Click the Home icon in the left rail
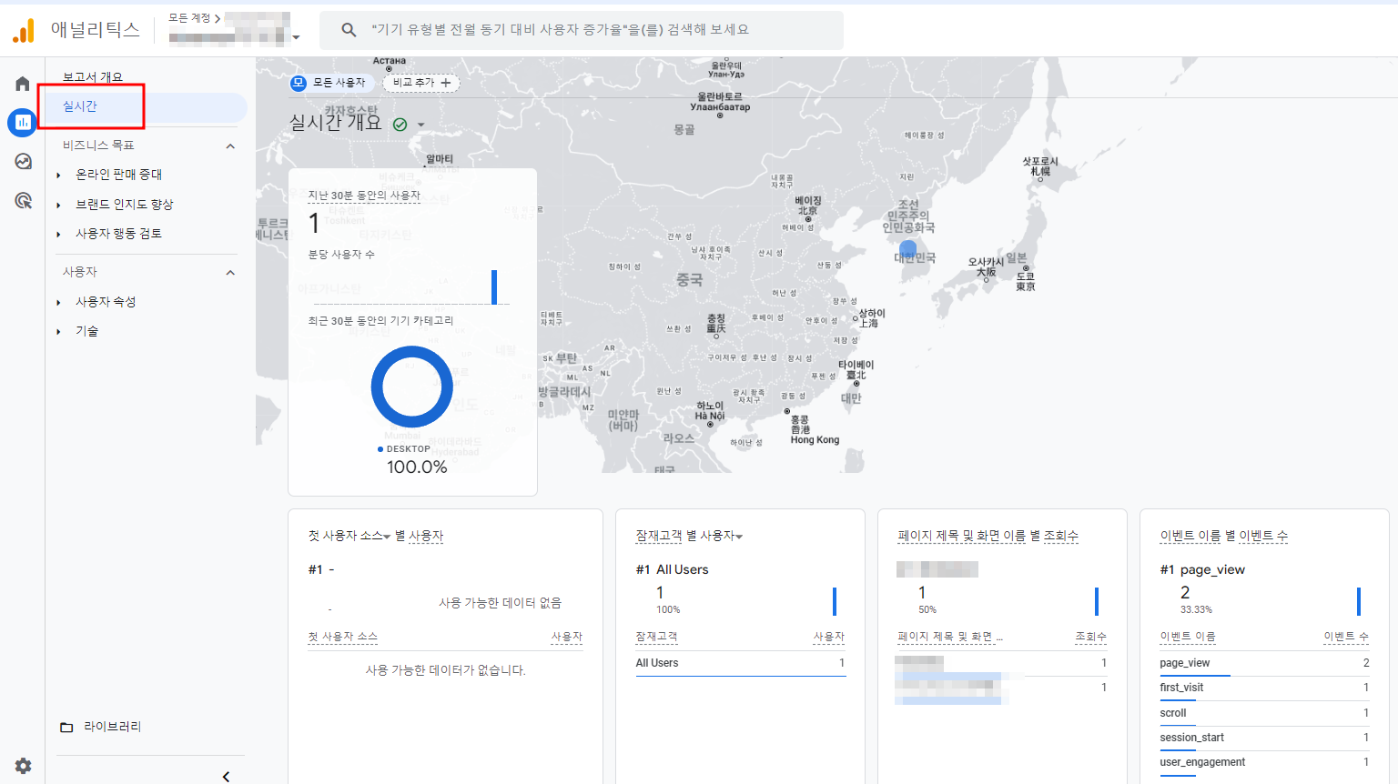Screen dimensions: 1398x784 tap(21, 82)
